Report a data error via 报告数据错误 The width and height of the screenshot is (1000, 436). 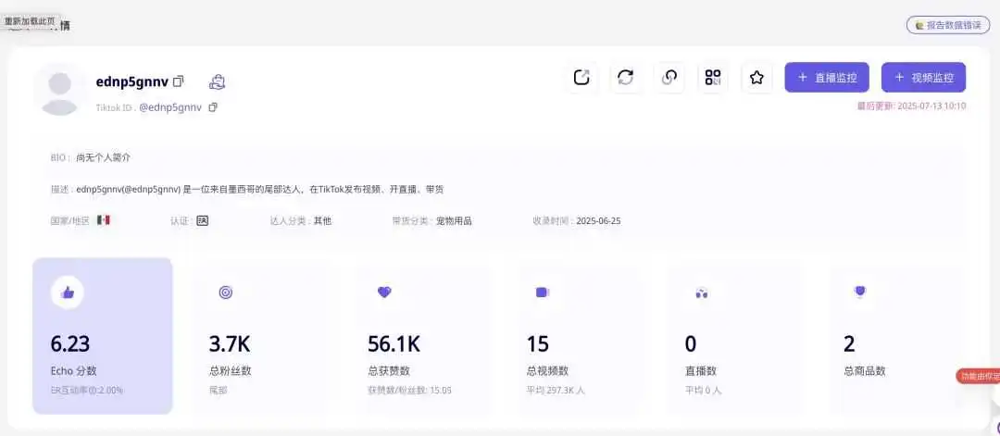tap(948, 25)
